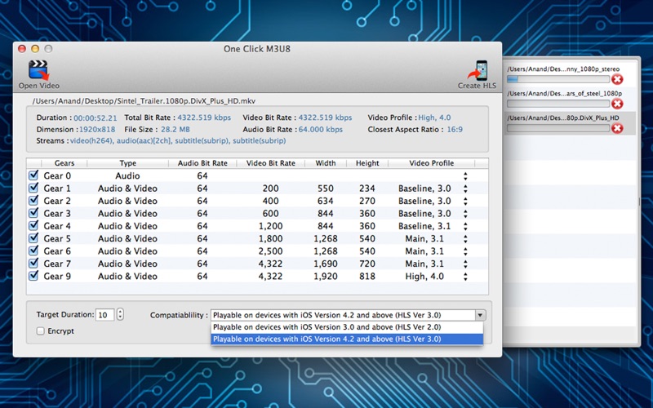This screenshot has height=408, width=653.
Task: Click Gear 4 video bit rate 1,200
Action: coord(270,226)
